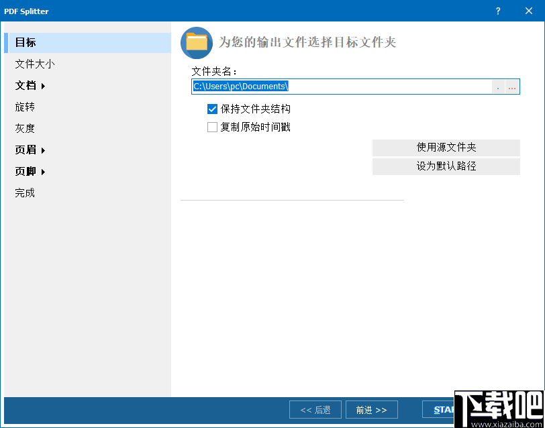545x428 pixels.
Task: Open the 灰度 (Grayscale) settings page
Action: (23, 128)
